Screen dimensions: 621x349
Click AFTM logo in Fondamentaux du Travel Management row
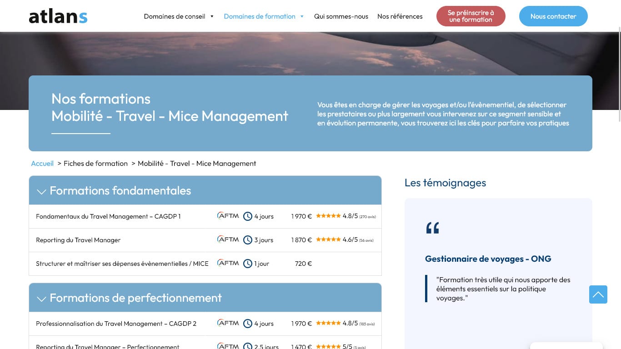pos(228,216)
